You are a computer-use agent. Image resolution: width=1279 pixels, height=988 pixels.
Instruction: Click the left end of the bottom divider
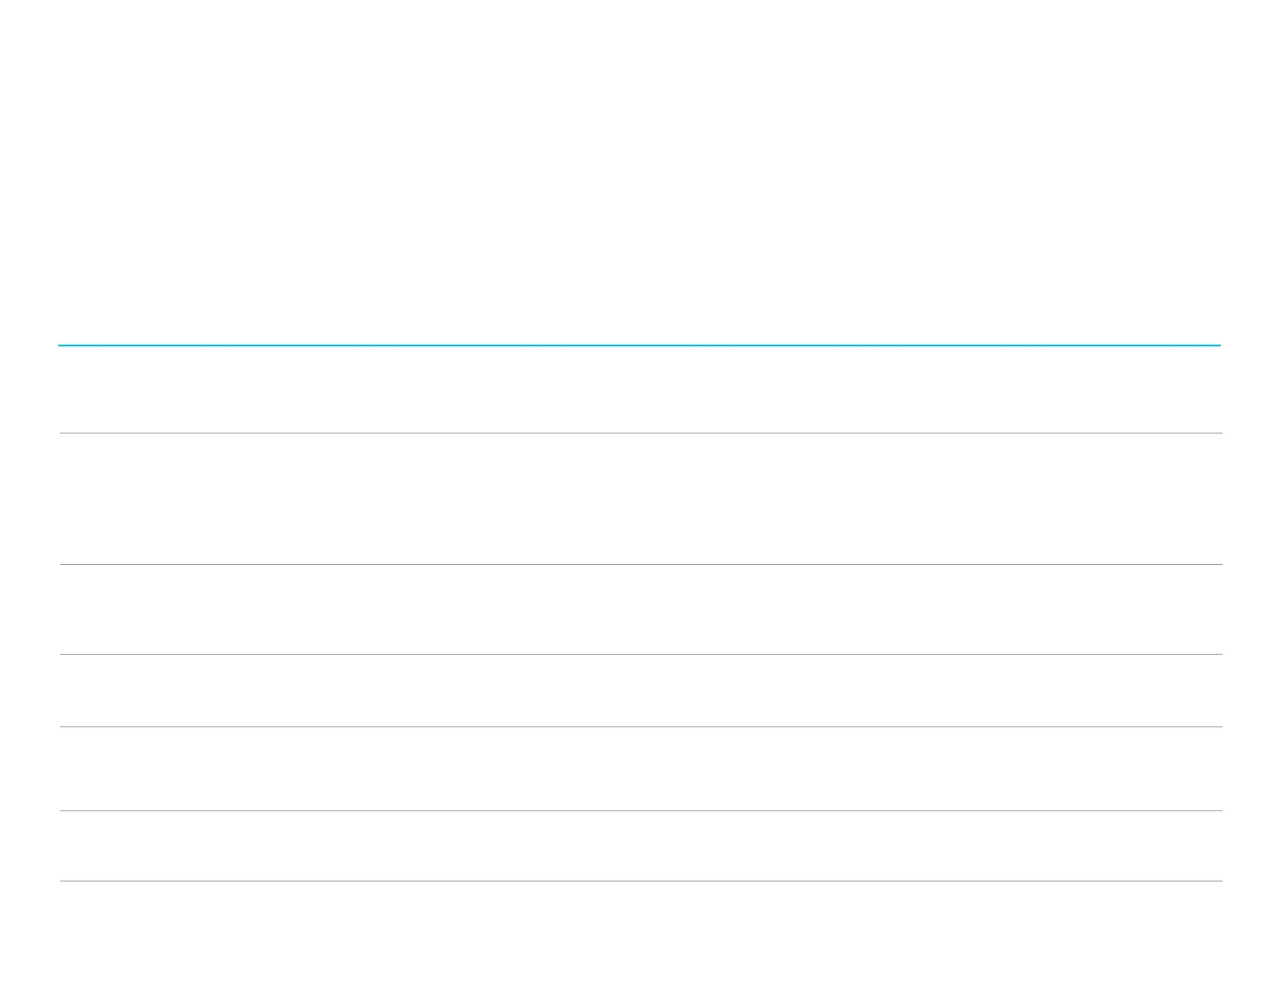point(63,881)
